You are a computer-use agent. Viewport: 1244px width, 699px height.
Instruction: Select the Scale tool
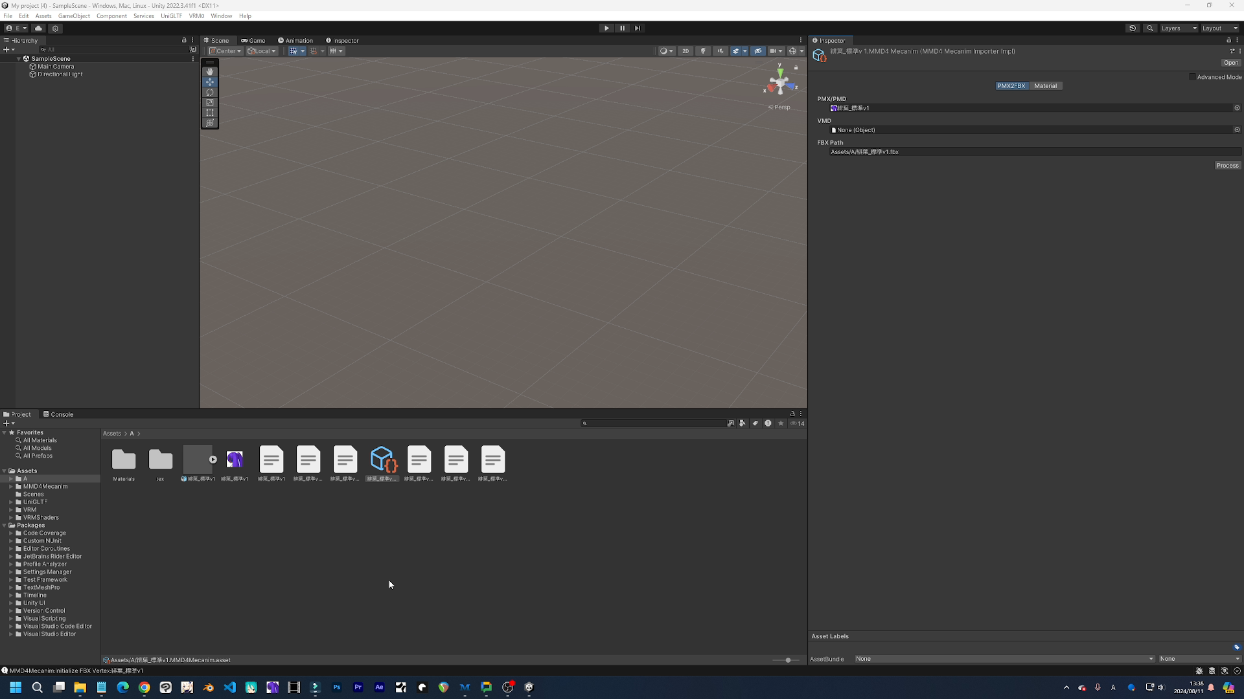pos(210,102)
